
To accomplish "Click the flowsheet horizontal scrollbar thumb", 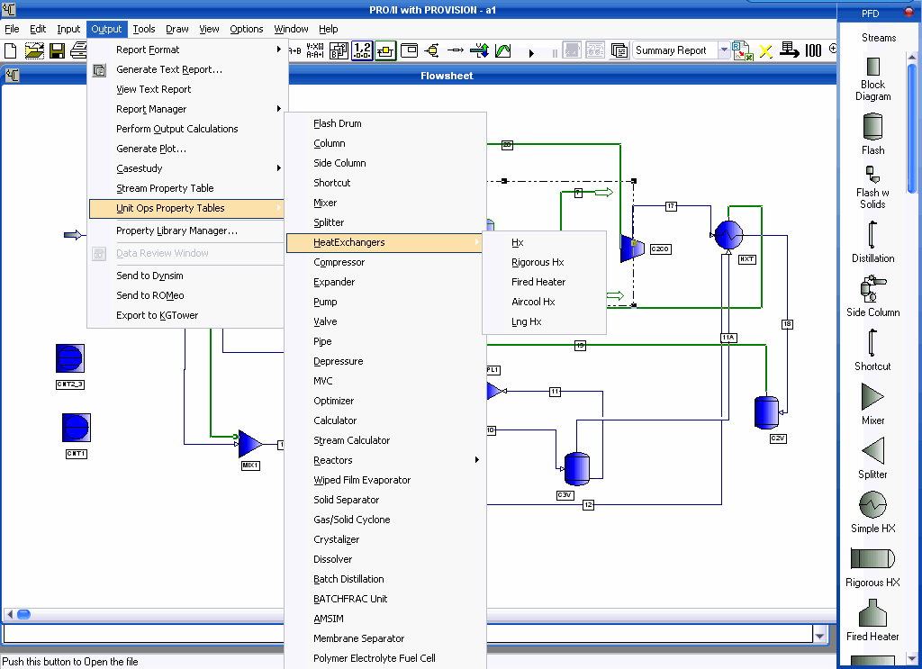I will (23, 614).
